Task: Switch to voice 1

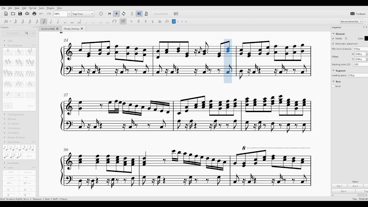Action: [174, 22]
